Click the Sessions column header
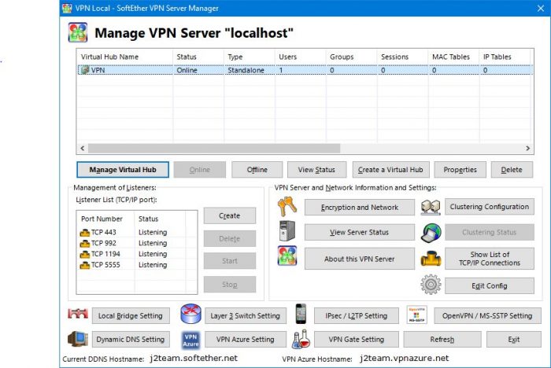 [403, 57]
